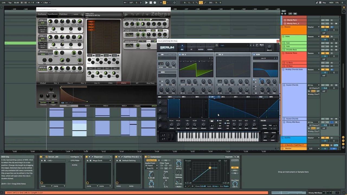Viewport: 347px width, 195px height.
Task: Click the Serum filter CUTOFF knob
Action: click(x=262, y=81)
